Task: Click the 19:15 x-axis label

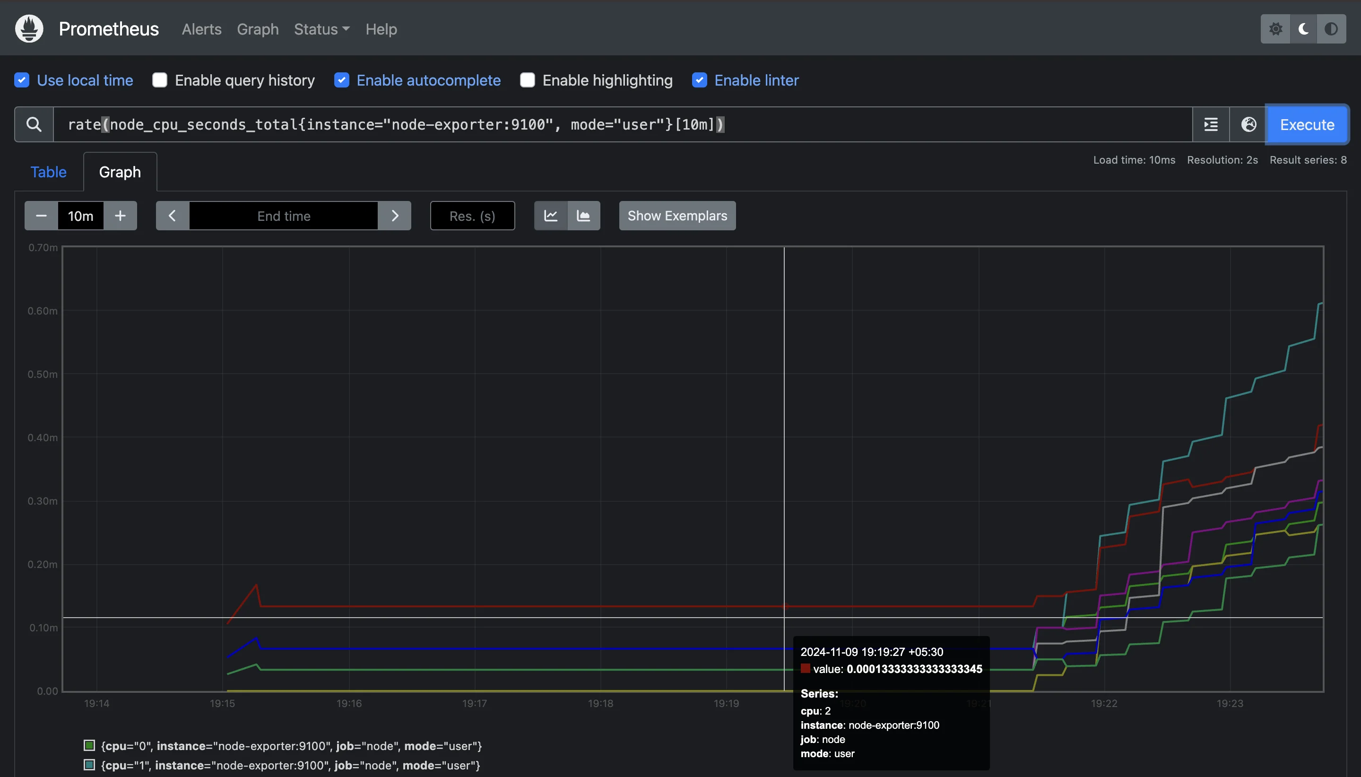Action: tap(222, 703)
